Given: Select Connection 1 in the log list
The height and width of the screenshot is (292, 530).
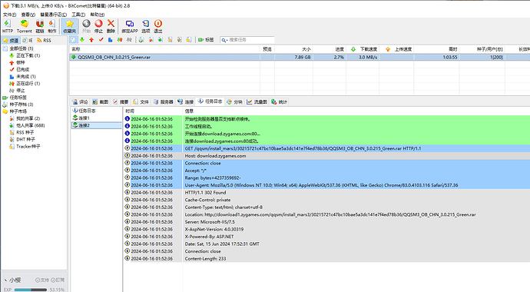Looking at the screenshot, I should click(84, 118).
